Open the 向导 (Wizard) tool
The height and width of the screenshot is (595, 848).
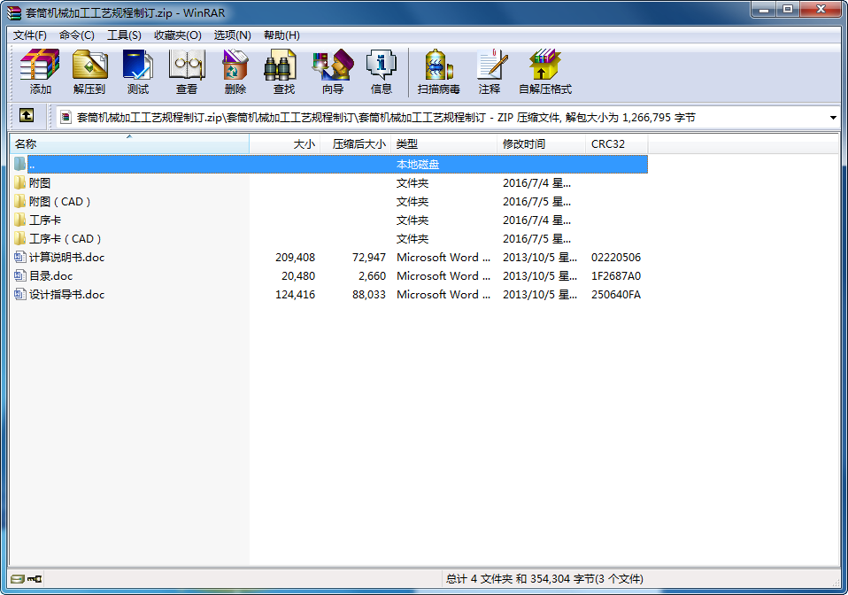(333, 72)
